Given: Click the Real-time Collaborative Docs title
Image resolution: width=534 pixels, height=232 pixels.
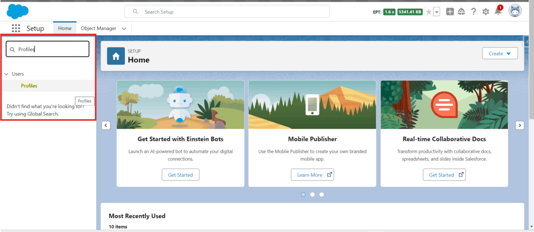Looking at the screenshot, I should (444, 139).
